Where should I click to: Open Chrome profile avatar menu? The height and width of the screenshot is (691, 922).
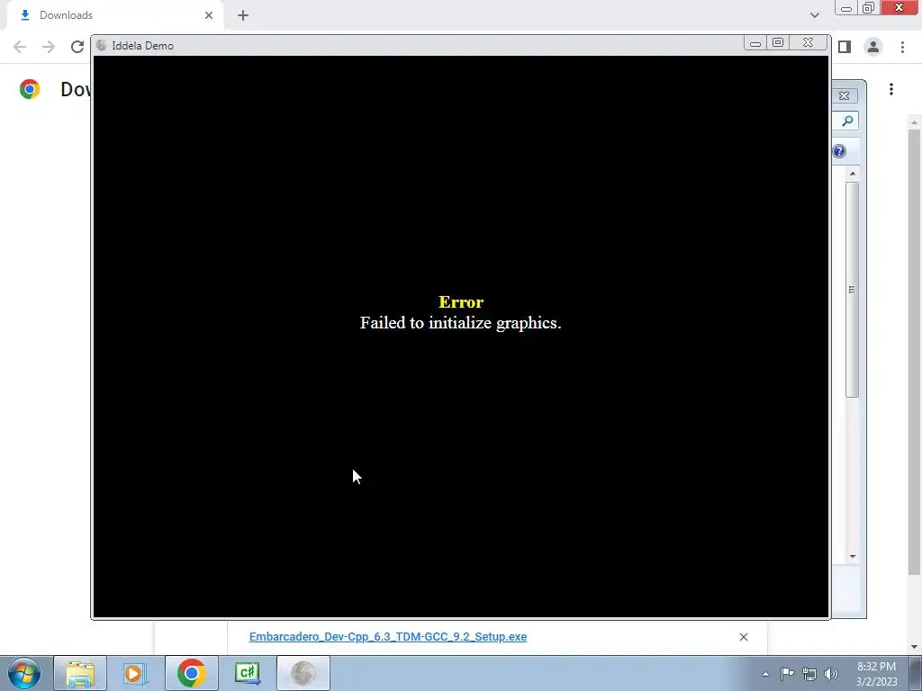(x=873, y=47)
